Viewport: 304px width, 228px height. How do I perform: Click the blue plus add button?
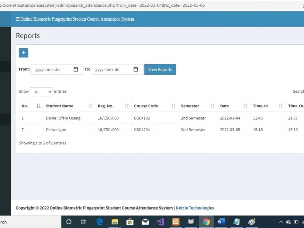pyautogui.click(x=23, y=53)
